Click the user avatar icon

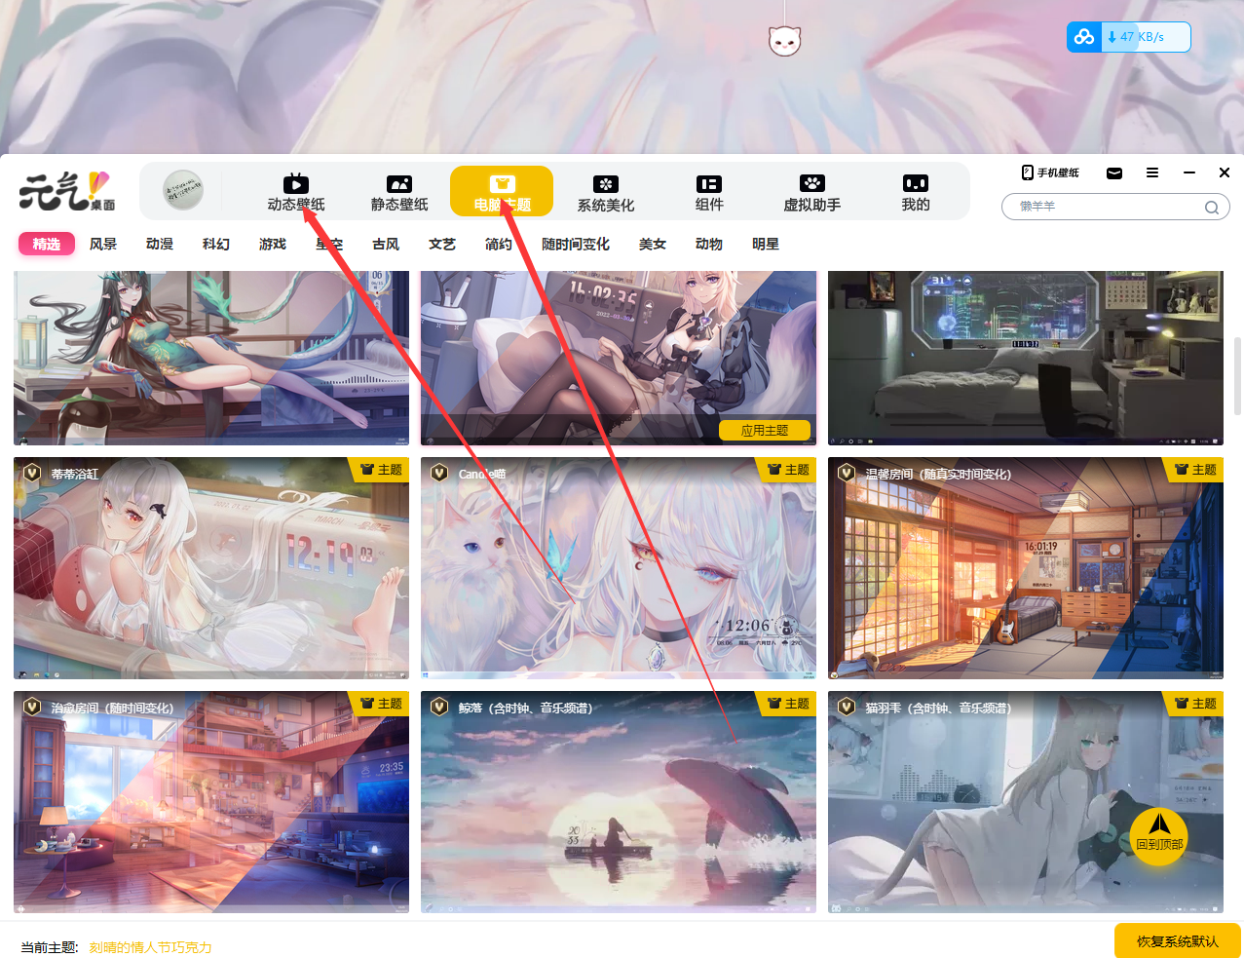(x=183, y=190)
